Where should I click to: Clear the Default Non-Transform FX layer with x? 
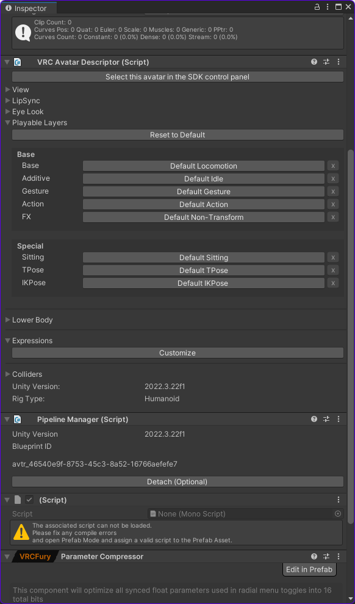coord(333,217)
